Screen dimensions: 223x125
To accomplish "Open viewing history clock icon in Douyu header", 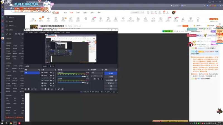I will click(x=148, y=12).
